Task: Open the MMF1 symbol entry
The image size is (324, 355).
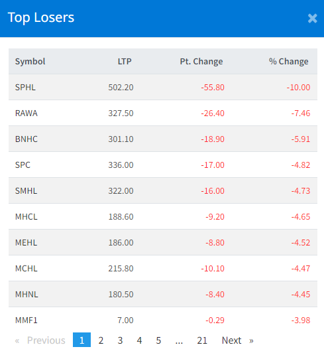Action: (x=27, y=320)
